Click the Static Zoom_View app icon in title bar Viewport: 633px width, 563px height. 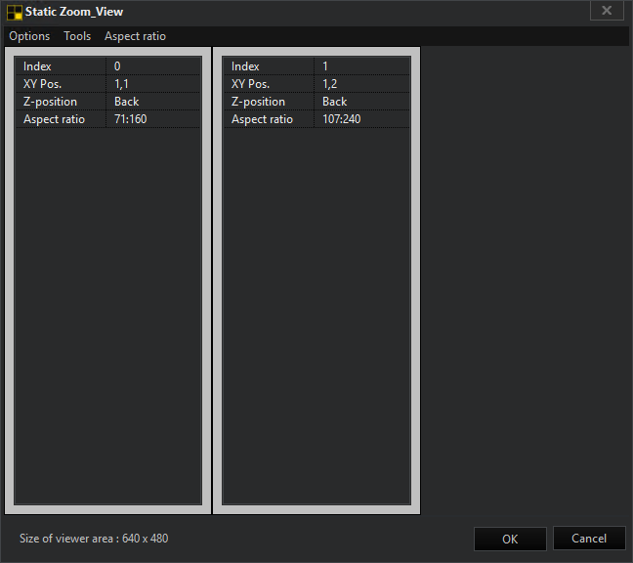(x=15, y=12)
